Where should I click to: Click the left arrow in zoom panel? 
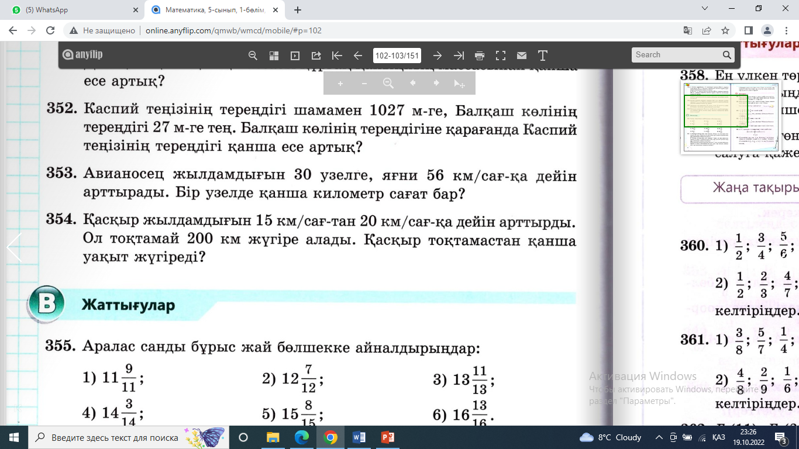pyautogui.click(x=412, y=83)
